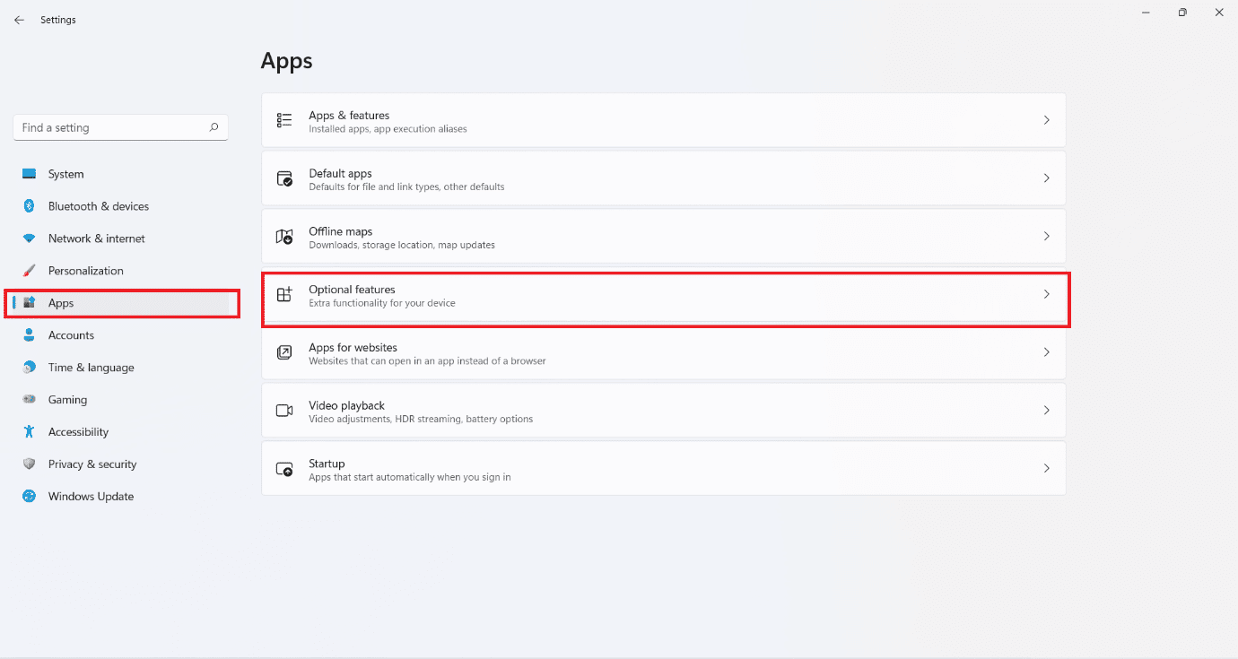Click 'Downloads, storage location, map updates' text
The image size is (1238, 659).
click(402, 245)
